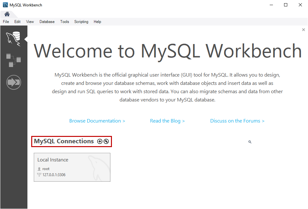
Task: Open the Help menu
Action: point(98,22)
